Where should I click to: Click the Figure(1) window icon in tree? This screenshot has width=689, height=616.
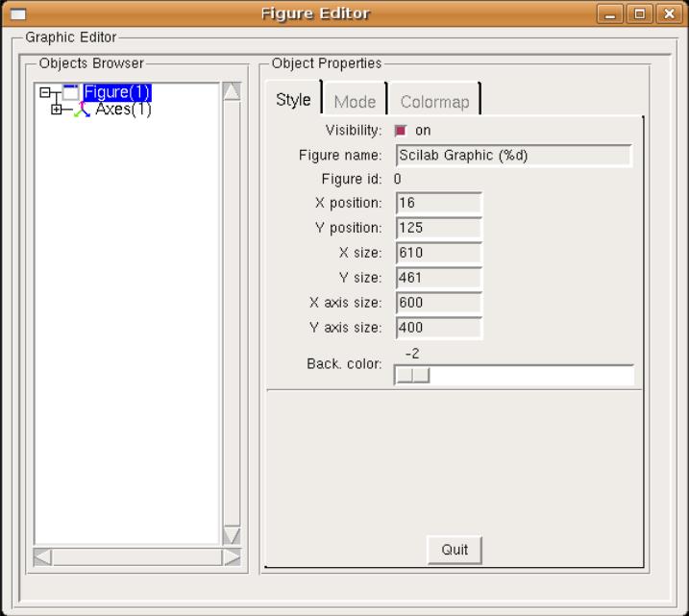[x=71, y=92]
